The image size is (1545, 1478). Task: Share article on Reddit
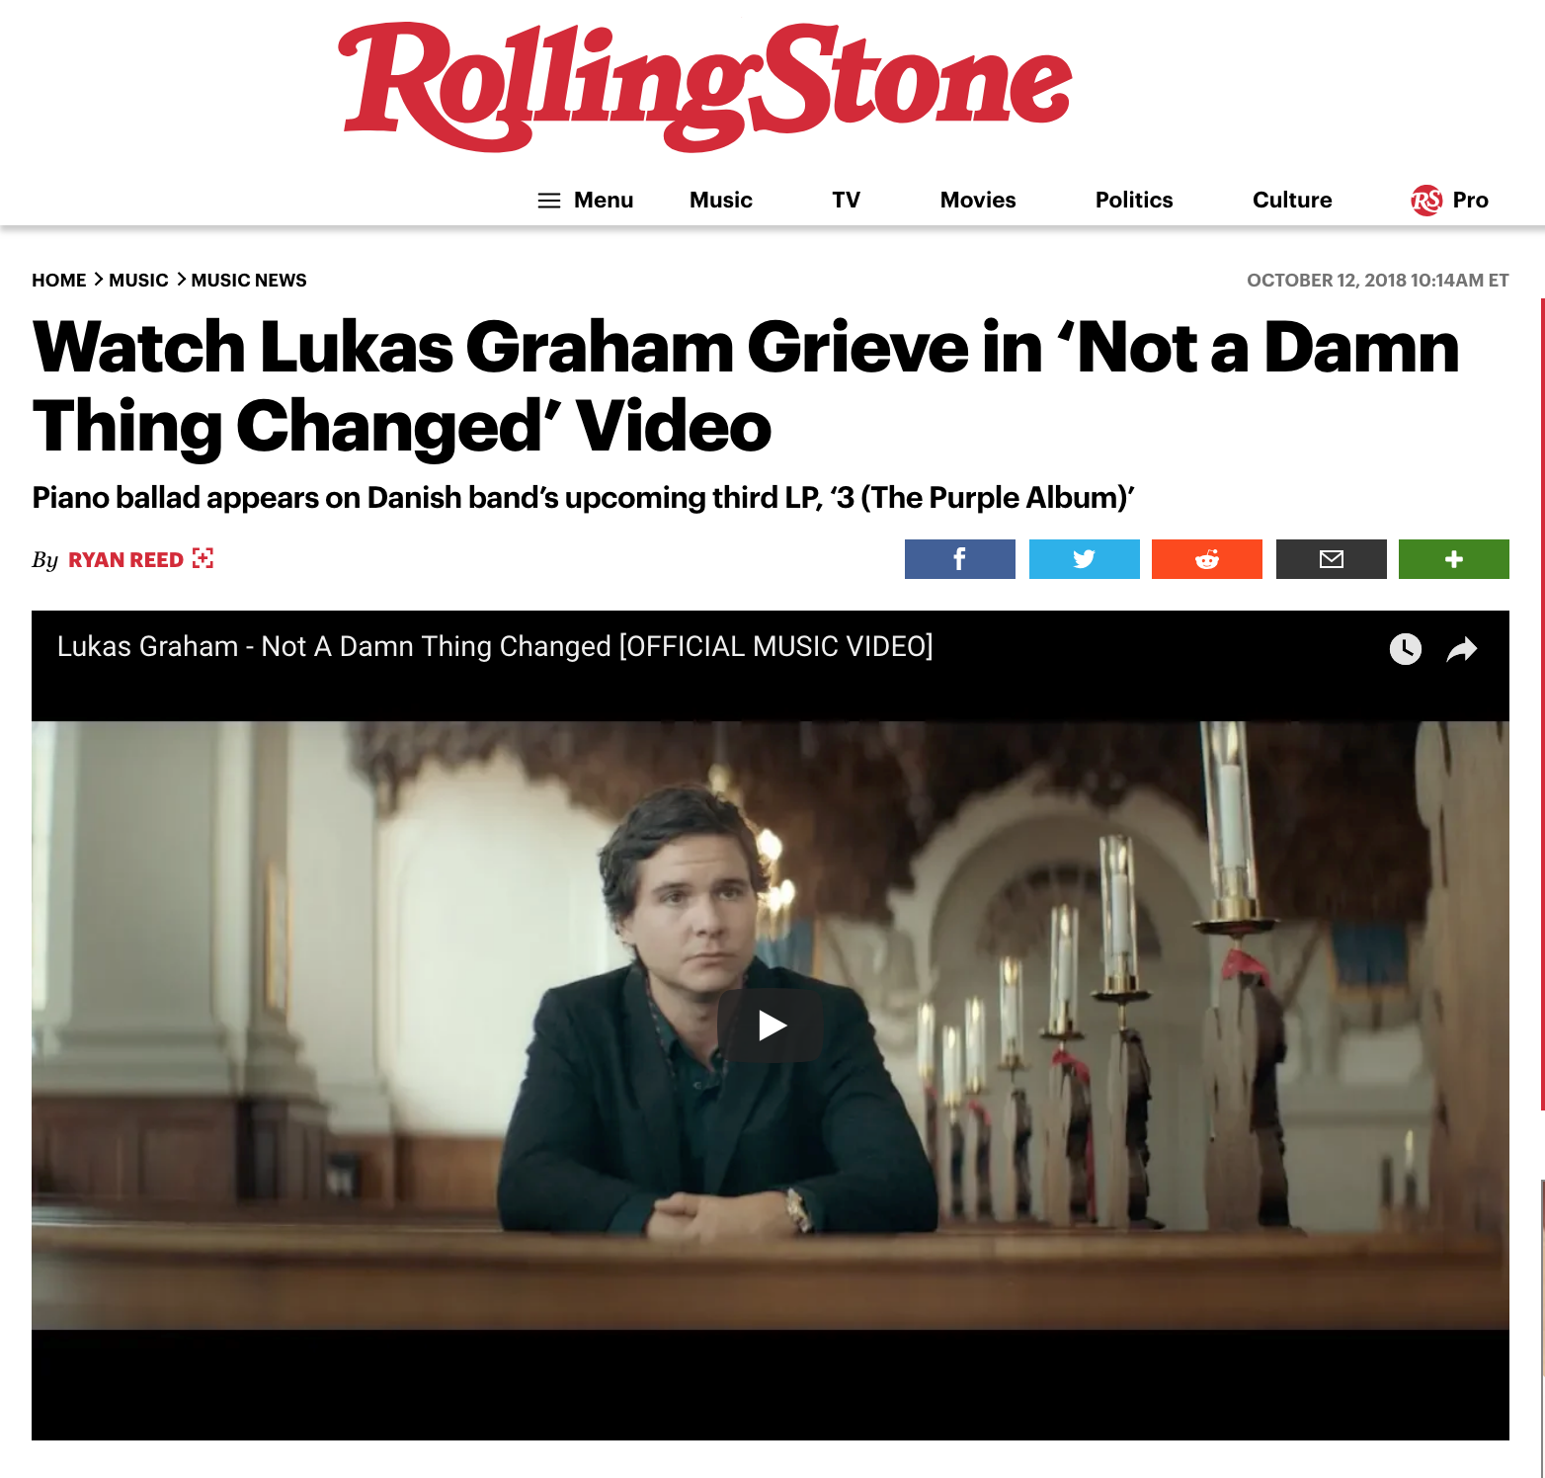1207,559
